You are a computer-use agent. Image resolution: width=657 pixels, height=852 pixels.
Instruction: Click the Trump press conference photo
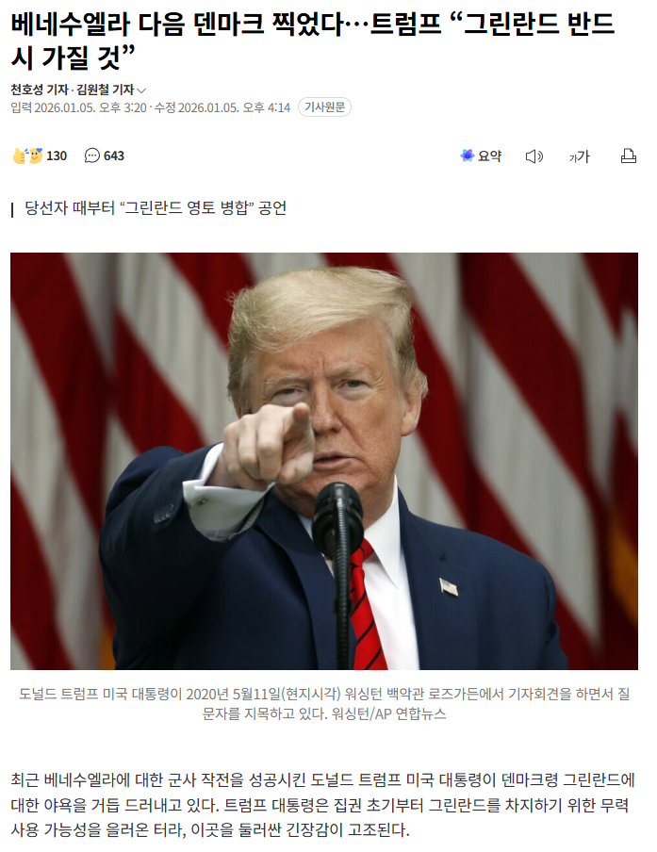(324, 461)
